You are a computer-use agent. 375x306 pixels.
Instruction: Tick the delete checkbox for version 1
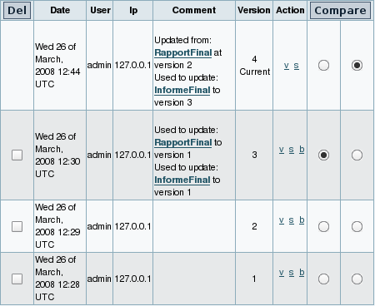point(17,279)
